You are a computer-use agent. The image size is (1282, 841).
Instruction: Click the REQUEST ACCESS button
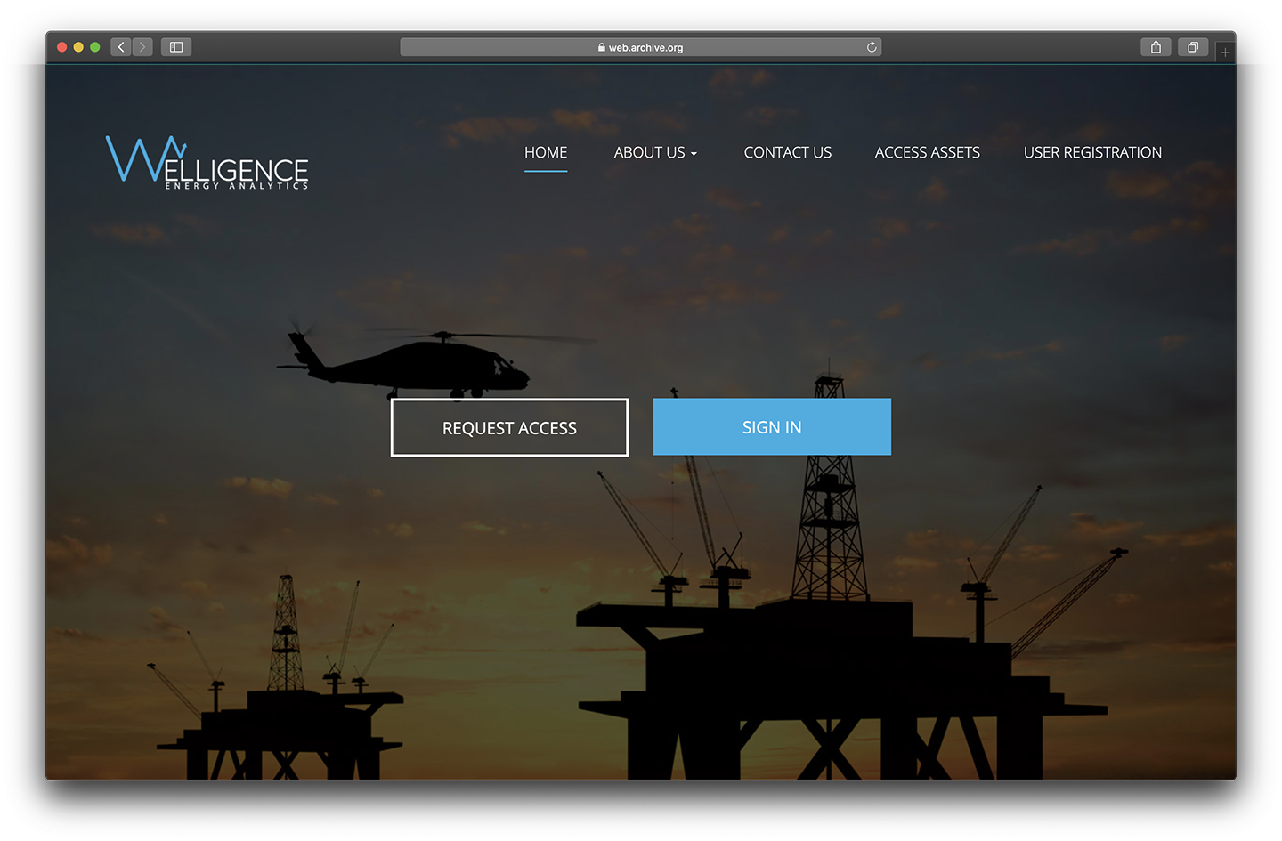(509, 427)
